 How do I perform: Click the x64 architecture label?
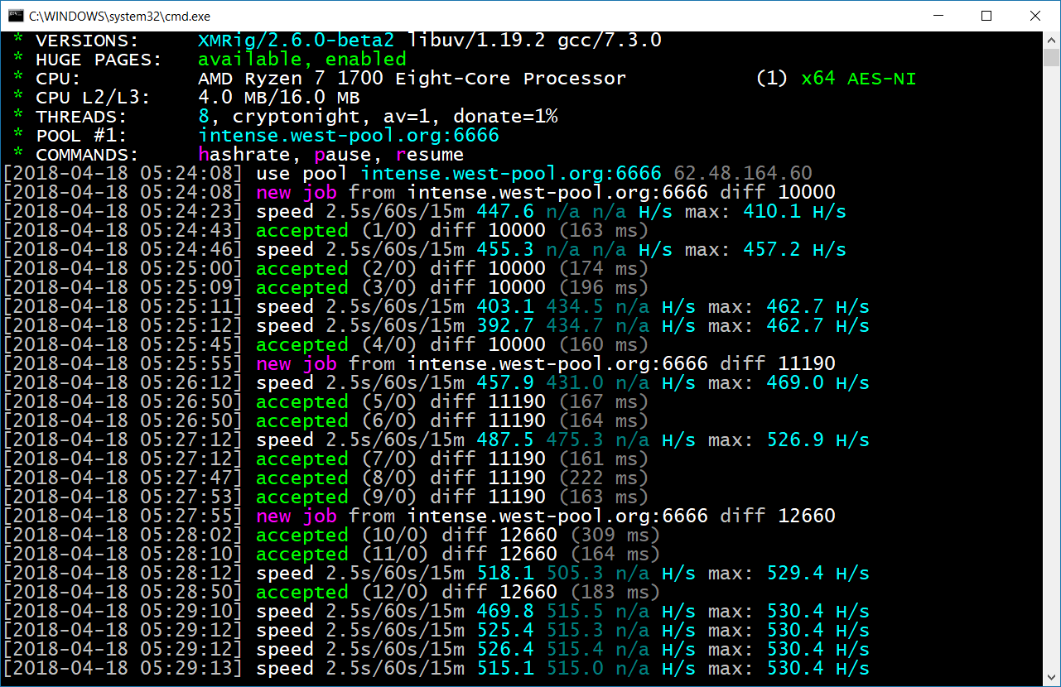coord(817,78)
